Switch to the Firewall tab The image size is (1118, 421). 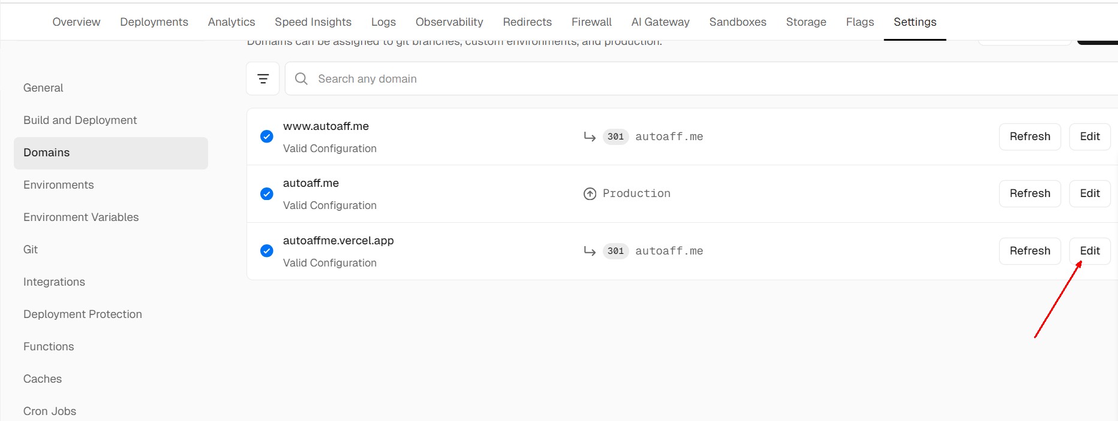tap(591, 22)
